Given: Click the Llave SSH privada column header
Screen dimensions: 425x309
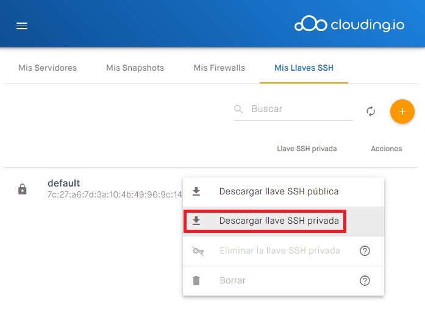Looking at the screenshot, I should (x=307, y=149).
